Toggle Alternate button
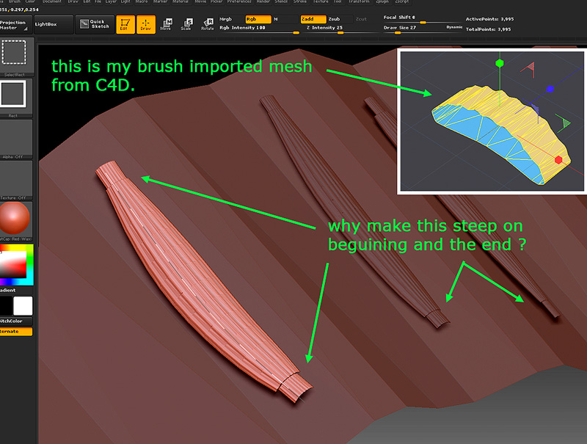The width and height of the screenshot is (587, 444). point(15,331)
